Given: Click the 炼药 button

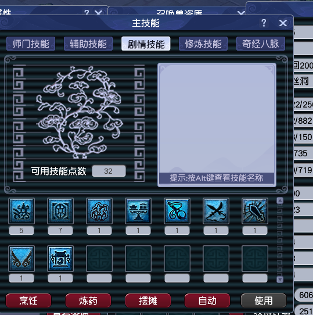Looking at the screenshot, I should pyautogui.click(x=88, y=300).
